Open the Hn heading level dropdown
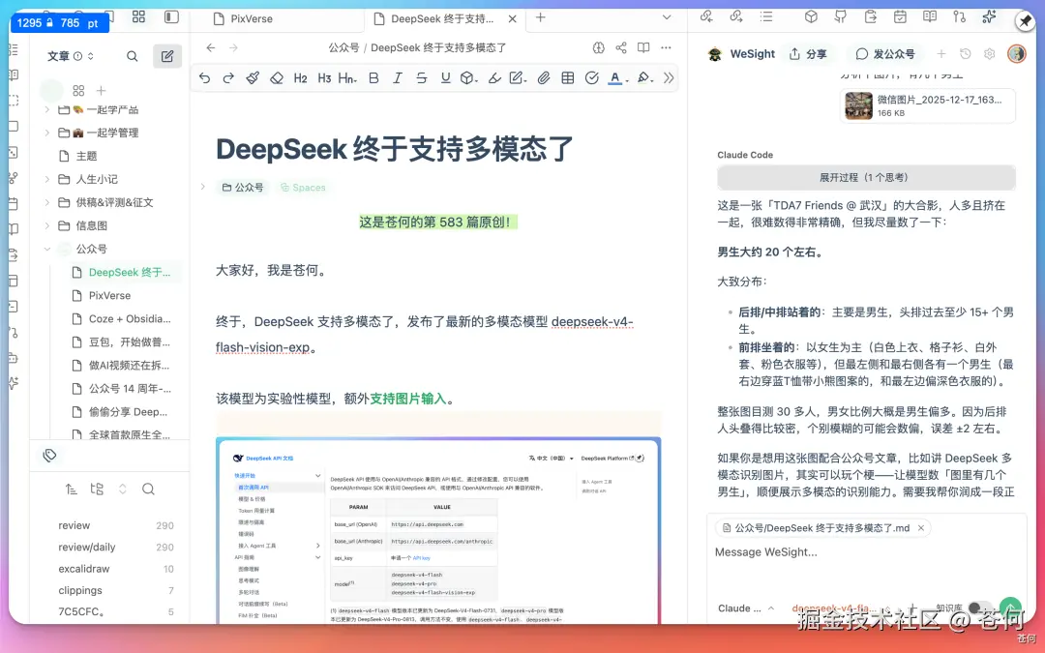The height and width of the screenshot is (653, 1045). [348, 78]
